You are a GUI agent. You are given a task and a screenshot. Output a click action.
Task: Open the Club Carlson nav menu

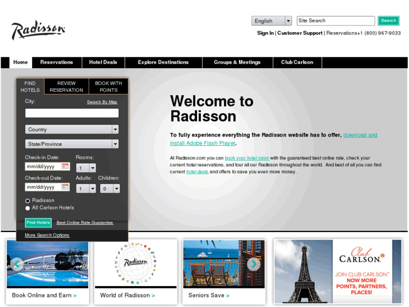pyautogui.click(x=297, y=63)
